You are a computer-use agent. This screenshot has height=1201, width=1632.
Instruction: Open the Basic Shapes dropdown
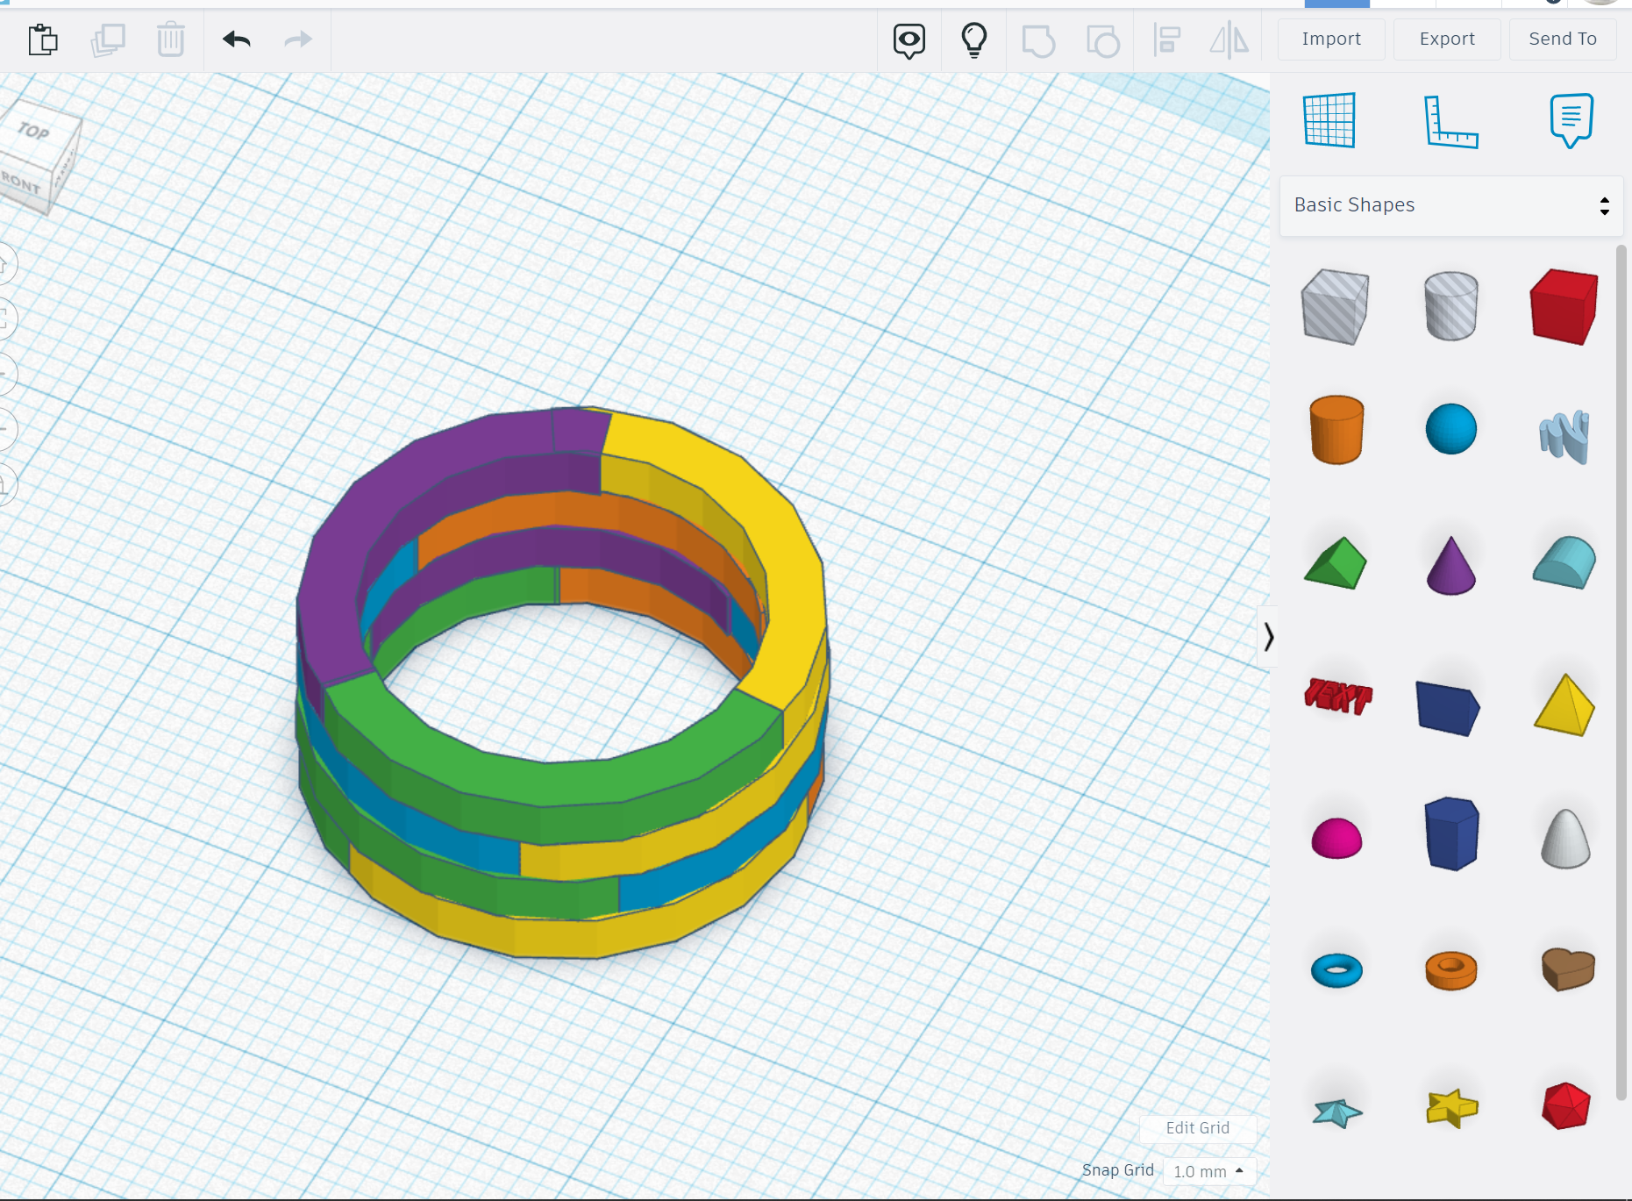click(x=1450, y=205)
